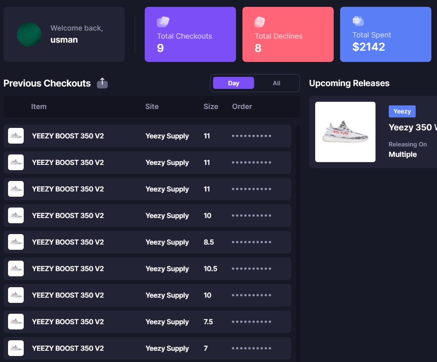Click shoe thumbnail in size 8.5 row

(16, 242)
